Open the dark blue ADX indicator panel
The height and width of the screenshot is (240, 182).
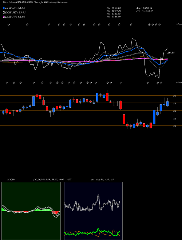pos(93,211)
